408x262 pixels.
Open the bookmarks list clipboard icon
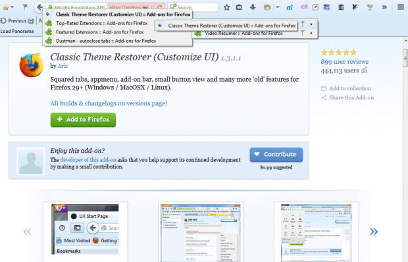point(239,7)
